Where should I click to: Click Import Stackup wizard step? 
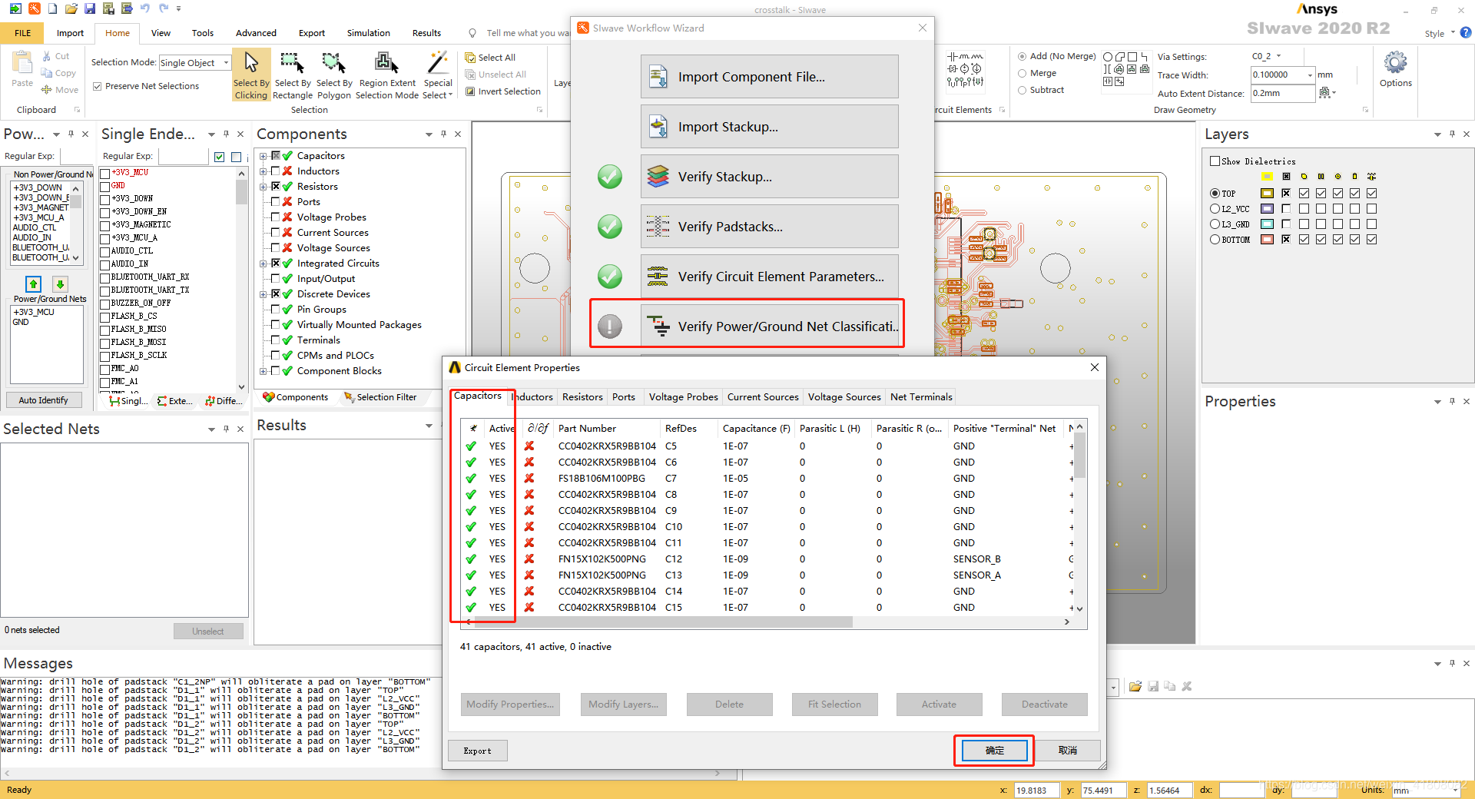(769, 127)
